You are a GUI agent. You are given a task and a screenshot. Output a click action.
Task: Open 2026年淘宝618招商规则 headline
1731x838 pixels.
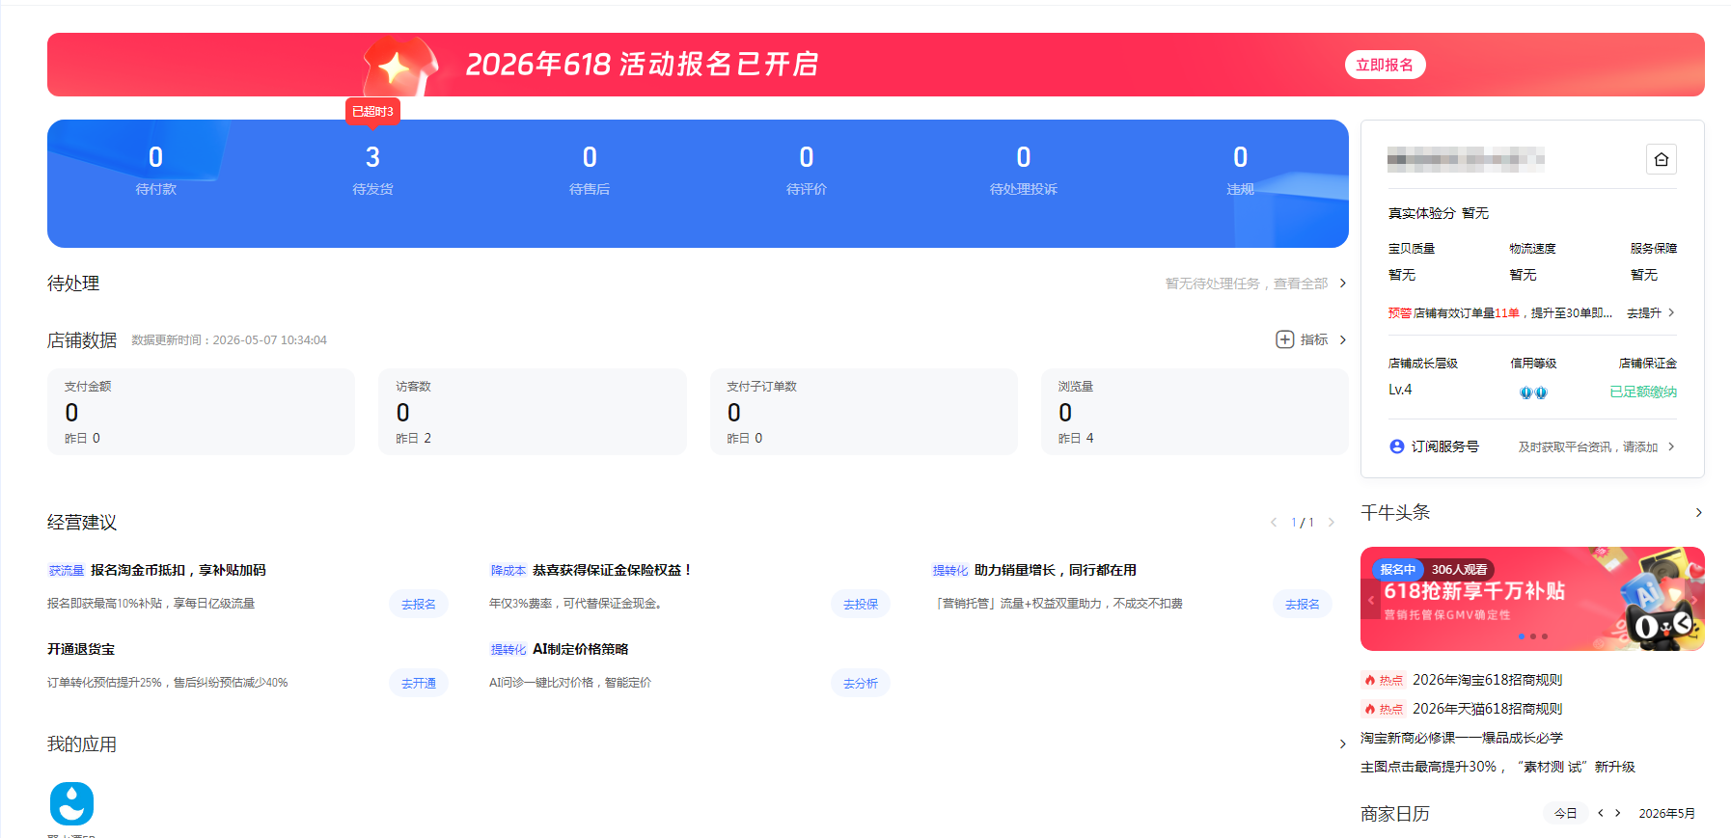(x=1487, y=680)
